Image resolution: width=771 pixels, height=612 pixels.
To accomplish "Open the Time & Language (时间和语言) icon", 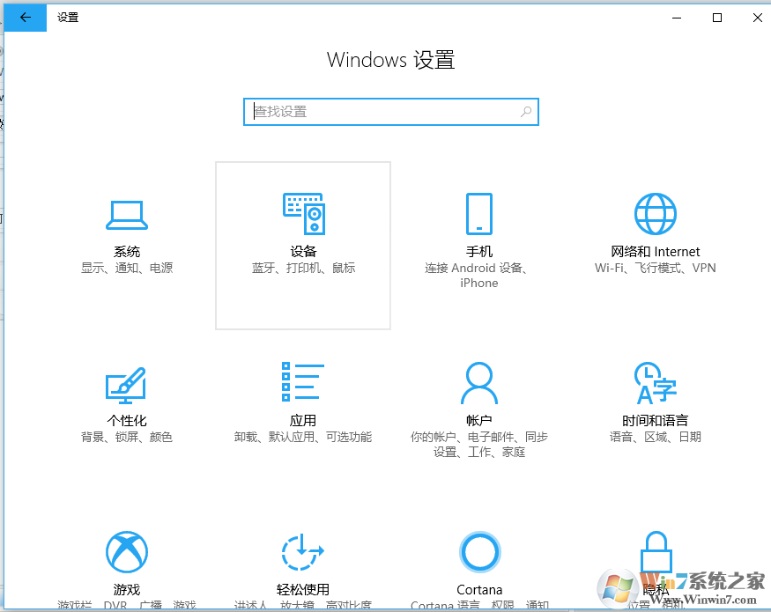I will 655,382.
